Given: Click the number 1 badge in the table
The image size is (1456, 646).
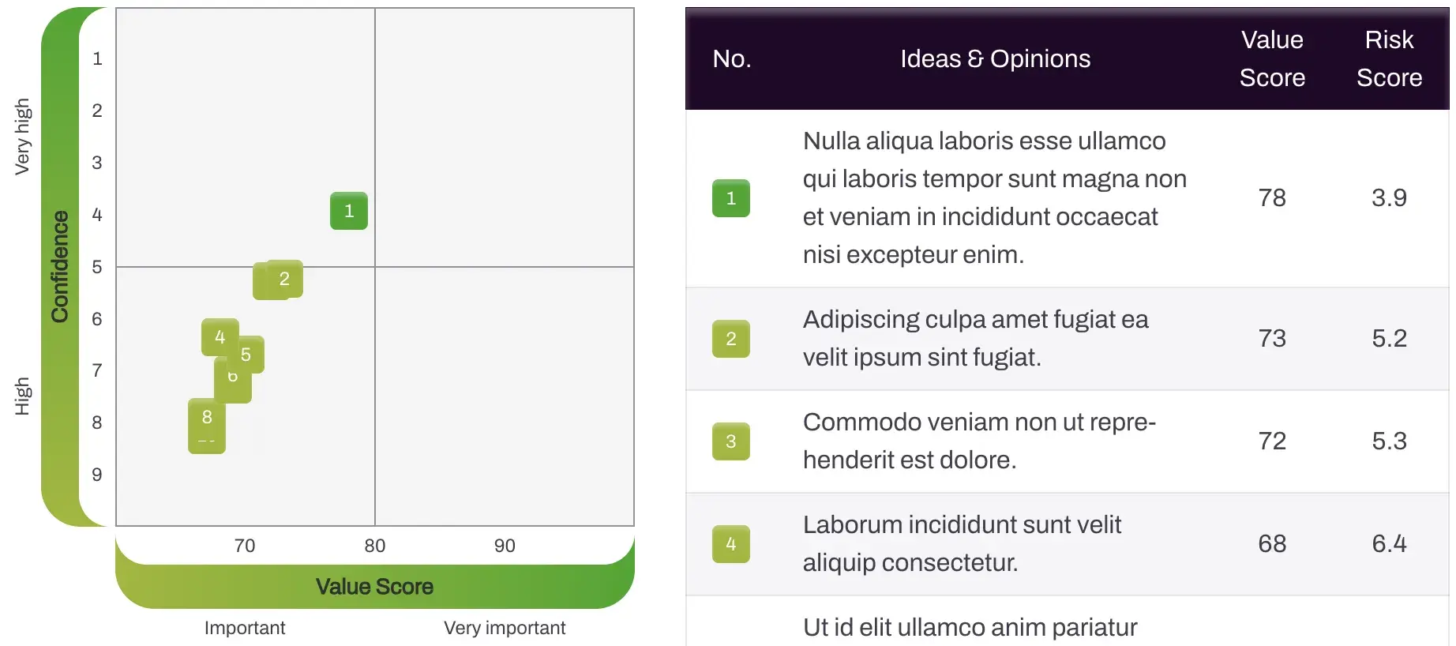Looking at the screenshot, I should 730,198.
